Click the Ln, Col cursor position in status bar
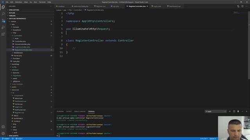Image resolution: width=250 pixels, height=140 pixels. pos(204,138)
